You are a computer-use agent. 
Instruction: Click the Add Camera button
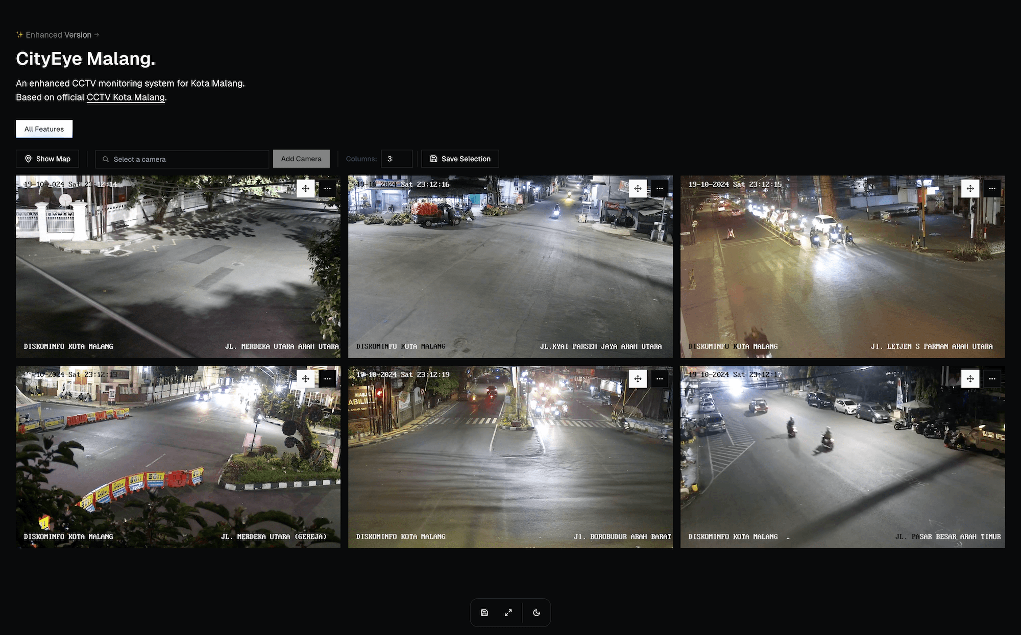click(301, 159)
